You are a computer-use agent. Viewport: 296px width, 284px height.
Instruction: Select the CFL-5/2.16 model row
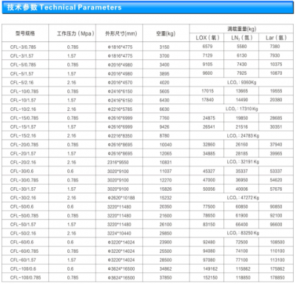click(148, 82)
